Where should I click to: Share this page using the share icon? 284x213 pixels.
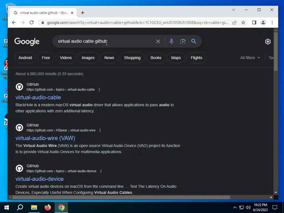[234, 22]
